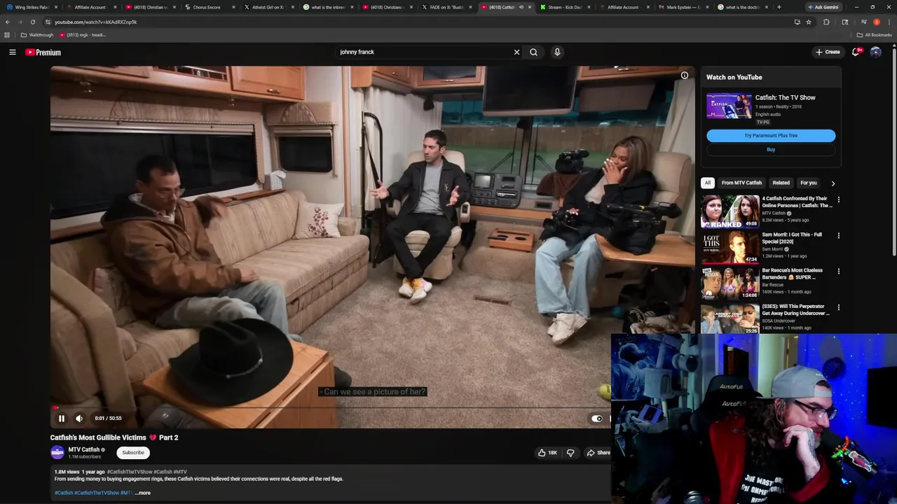
Task: Open the mgk bookmark in bookmarks bar
Action: [83, 35]
